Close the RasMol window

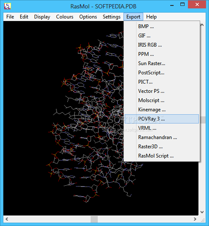coord(197,5)
